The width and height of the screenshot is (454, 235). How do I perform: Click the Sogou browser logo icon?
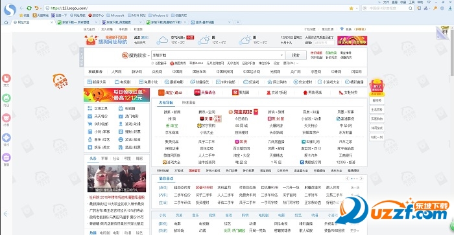click(x=10, y=10)
